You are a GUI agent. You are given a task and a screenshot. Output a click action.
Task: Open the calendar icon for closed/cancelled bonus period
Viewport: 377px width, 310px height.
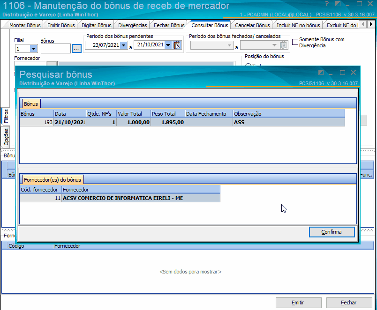[284, 45]
